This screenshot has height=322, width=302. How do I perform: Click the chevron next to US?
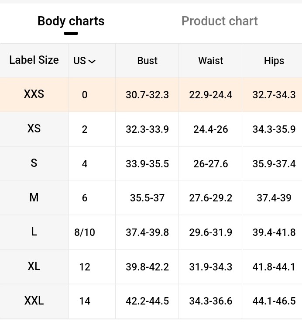coord(92,61)
